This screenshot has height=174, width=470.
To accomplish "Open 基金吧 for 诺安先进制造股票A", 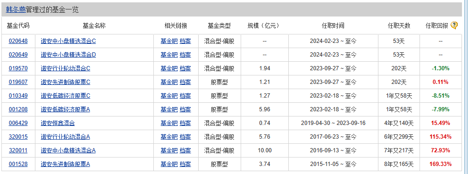I will click(x=169, y=164).
